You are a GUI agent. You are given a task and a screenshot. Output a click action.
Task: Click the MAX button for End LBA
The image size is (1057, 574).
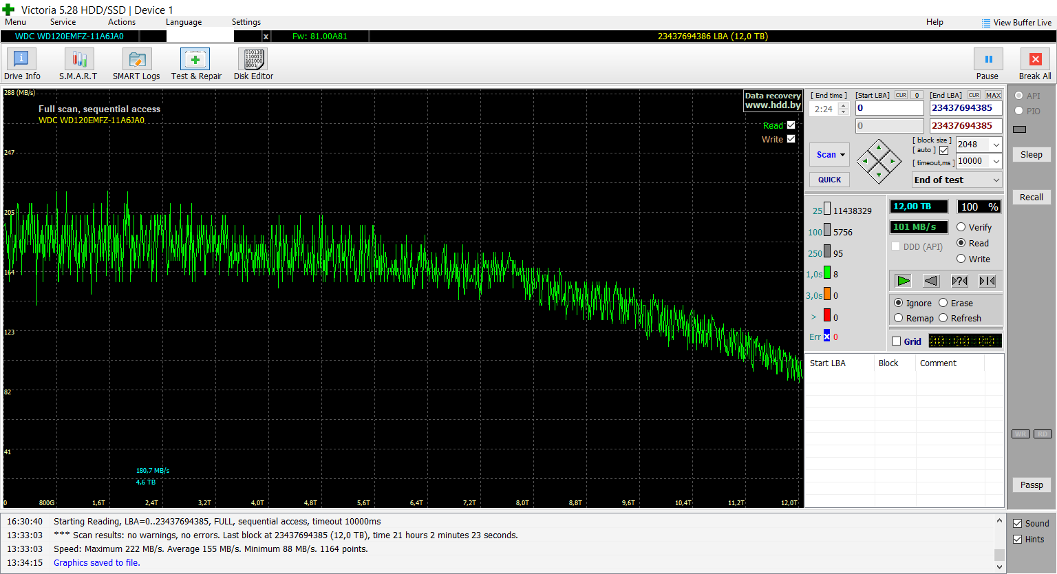[x=993, y=95]
